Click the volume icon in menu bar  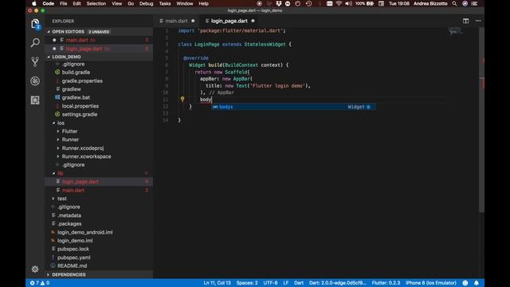pyautogui.click(x=348, y=3)
